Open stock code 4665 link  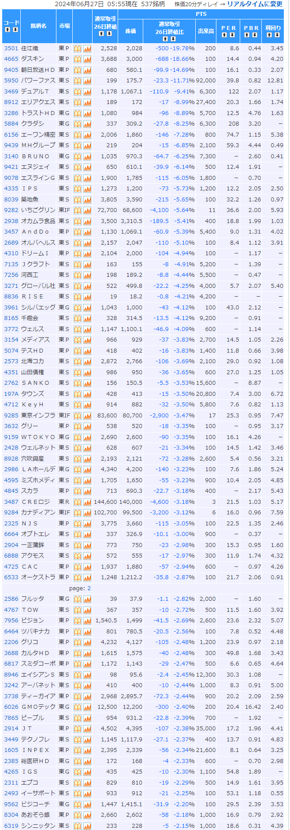pyautogui.click(x=11, y=59)
